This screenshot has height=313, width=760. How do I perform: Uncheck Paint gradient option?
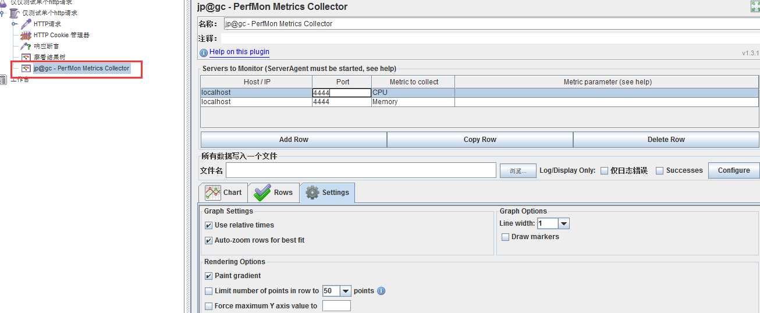point(209,276)
